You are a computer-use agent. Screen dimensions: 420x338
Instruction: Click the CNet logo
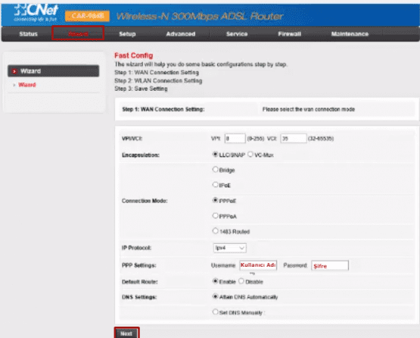tap(36, 13)
